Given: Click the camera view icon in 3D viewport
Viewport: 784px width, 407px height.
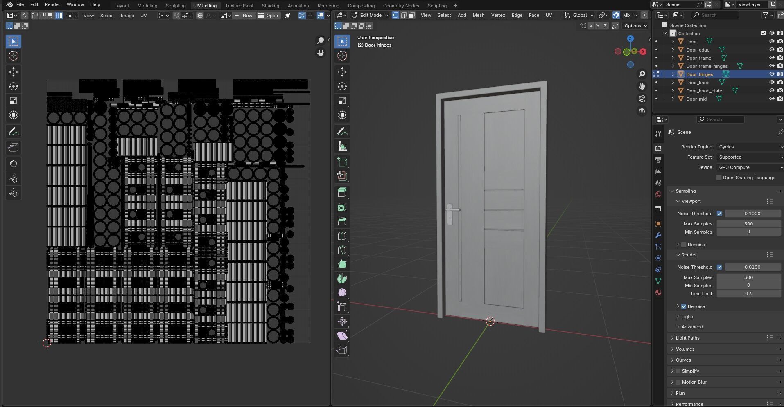Looking at the screenshot, I should [x=642, y=99].
